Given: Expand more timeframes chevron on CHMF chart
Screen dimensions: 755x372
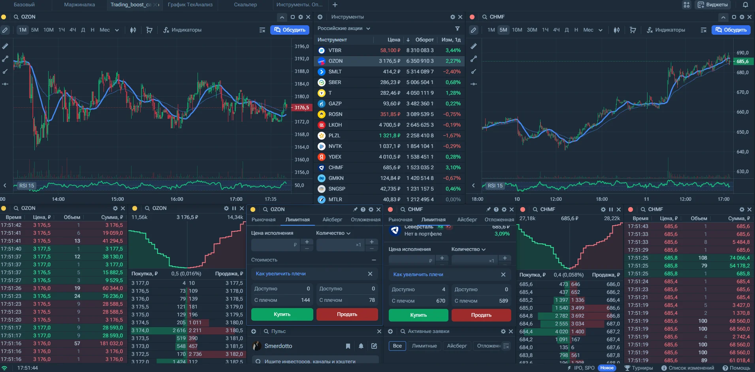Looking at the screenshot, I should 601,30.
